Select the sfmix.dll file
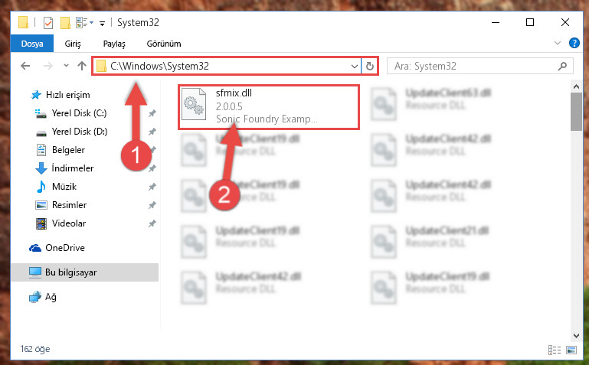This screenshot has width=589, height=365. pyautogui.click(x=269, y=107)
